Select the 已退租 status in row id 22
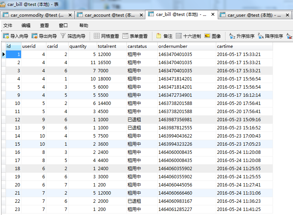Image resolution: width=293 pixels, height=215 pixels. [x=142, y=201]
